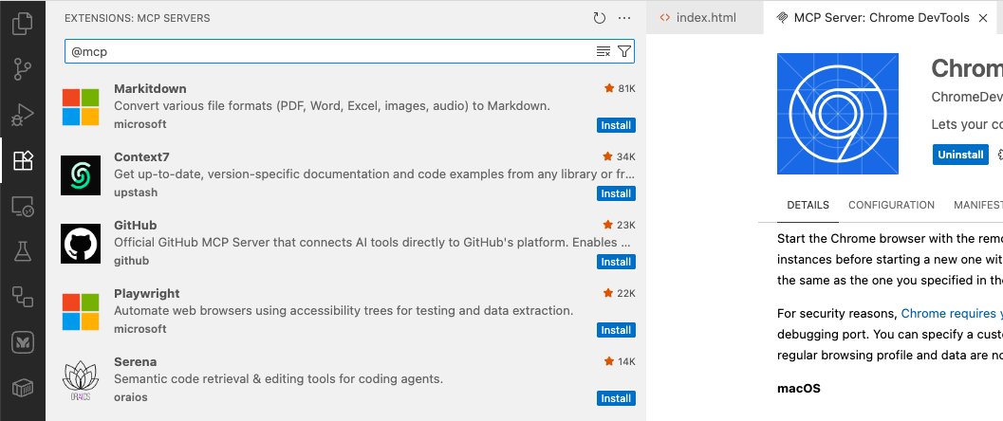1003x421 pixels.
Task: Open the Source Control view
Action: click(x=23, y=69)
